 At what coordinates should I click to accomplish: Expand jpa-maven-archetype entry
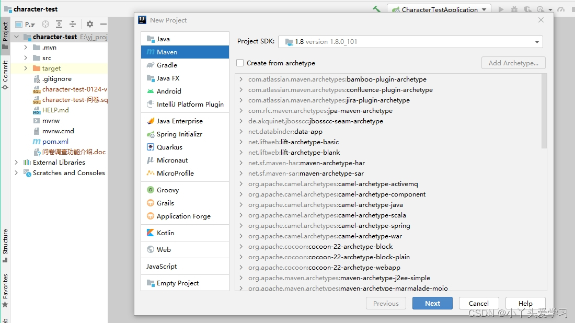coord(241,111)
